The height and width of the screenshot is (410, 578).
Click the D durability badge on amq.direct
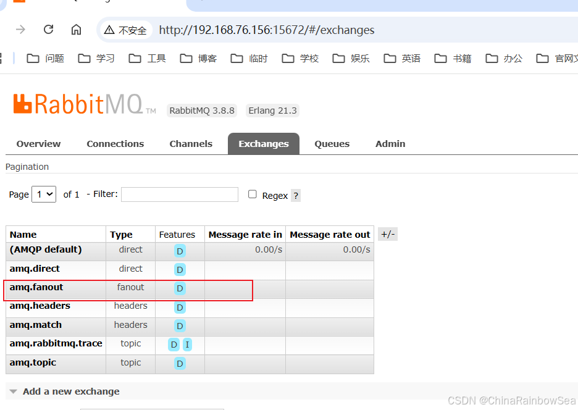pyautogui.click(x=179, y=270)
